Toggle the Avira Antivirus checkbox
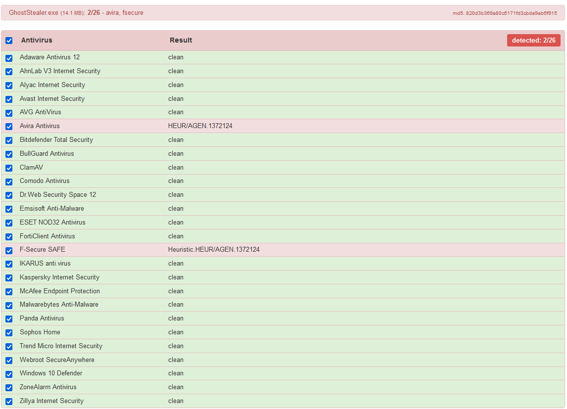This screenshot has width=567, height=409. tap(9, 127)
